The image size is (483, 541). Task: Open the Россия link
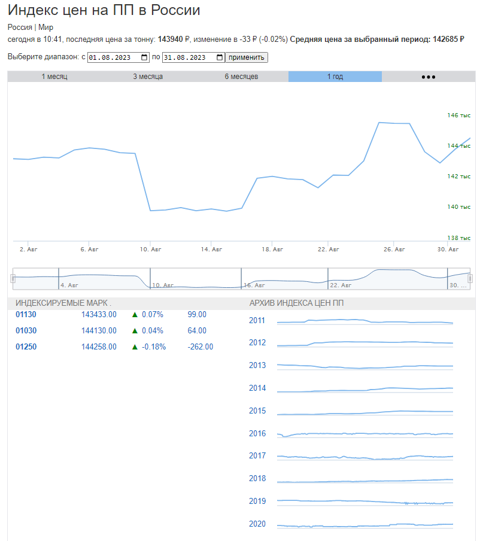(x=20, y=28)
